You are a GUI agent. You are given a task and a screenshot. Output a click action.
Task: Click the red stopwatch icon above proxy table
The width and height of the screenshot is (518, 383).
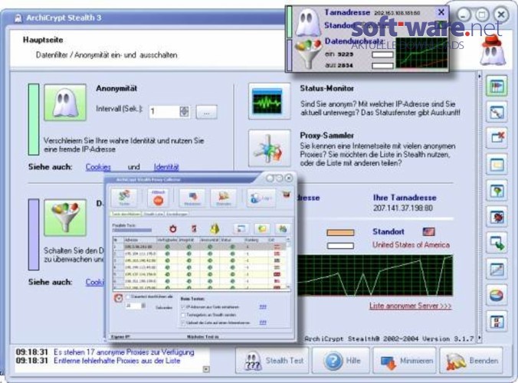coord(172,228)
